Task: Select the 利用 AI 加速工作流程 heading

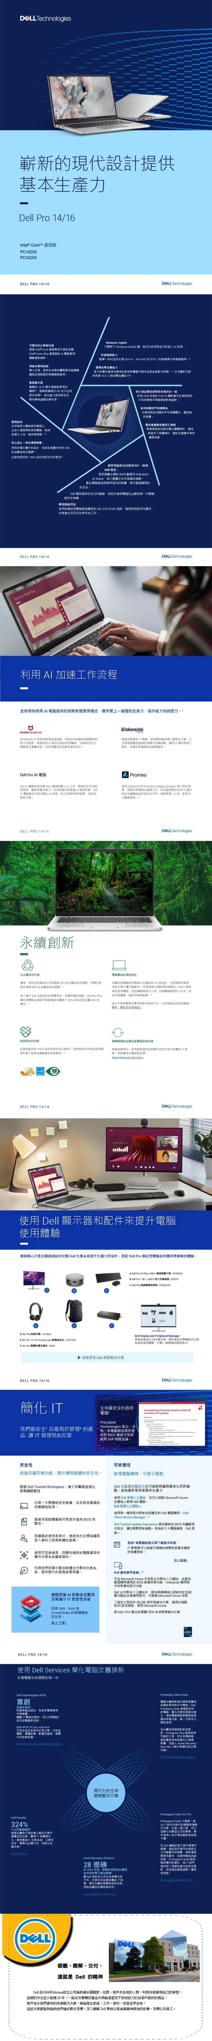Action: pyautogui.click(x=69, y=675)
